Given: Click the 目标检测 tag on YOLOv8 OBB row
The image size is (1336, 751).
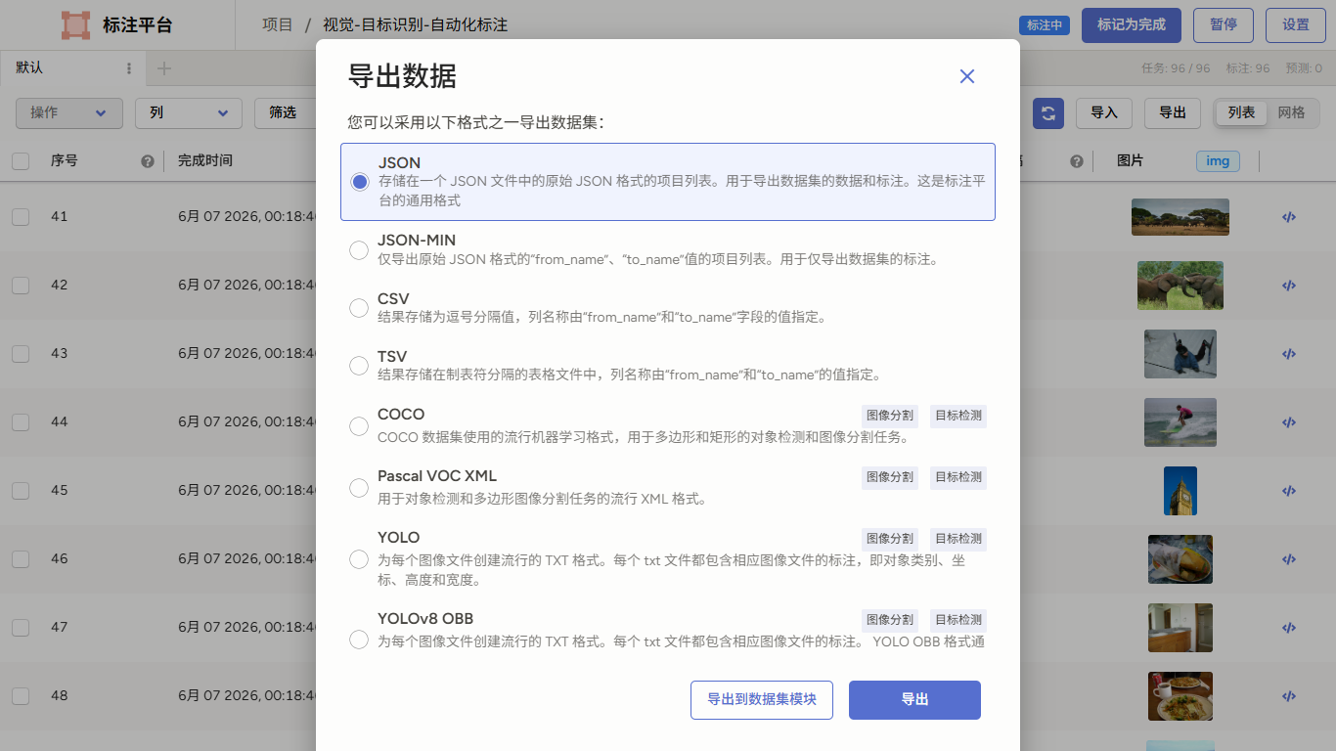Looking at the screenshot, I should click(x=958, y=620).
